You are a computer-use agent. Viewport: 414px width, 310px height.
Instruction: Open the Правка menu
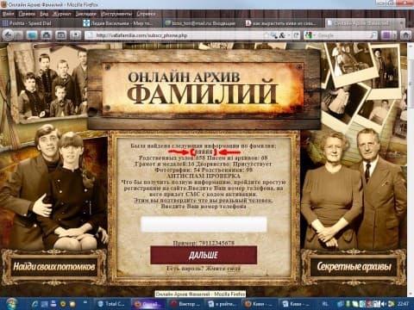click(x=27, y=14)
